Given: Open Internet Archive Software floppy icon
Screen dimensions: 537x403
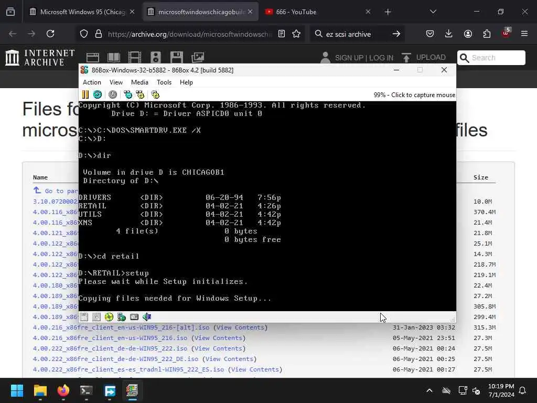Looking at the screenshot, I should pyautogui.click(x=176, y=58).
